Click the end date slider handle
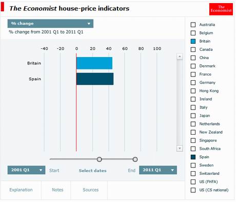236x202 pixels. 135,159
